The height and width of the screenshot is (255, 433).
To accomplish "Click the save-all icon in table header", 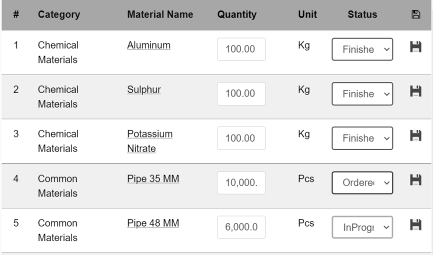I will click(415, 14).
